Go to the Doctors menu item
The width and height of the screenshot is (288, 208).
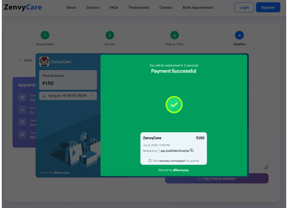tap(93, 7)
